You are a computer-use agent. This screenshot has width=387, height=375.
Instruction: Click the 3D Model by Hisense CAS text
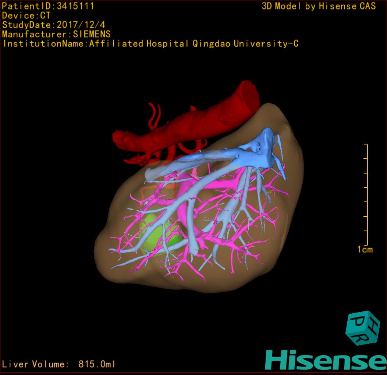[x=319, y=6]
